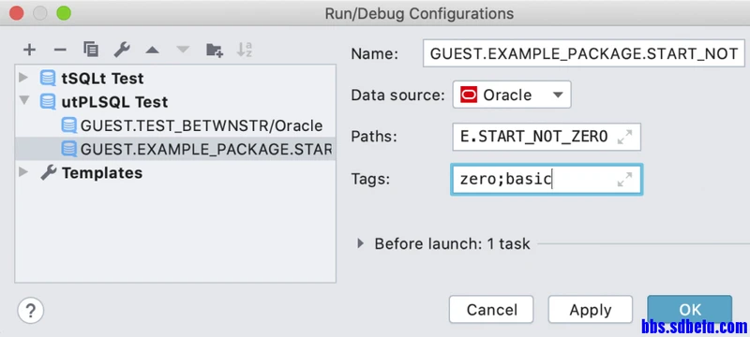
Task: Click the utPLSQL Test database icon
Action: (x=48, y=102)
